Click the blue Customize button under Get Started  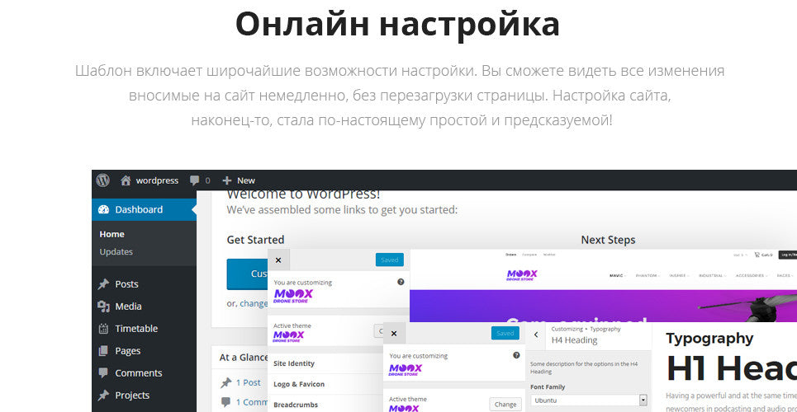coord(248,274)
